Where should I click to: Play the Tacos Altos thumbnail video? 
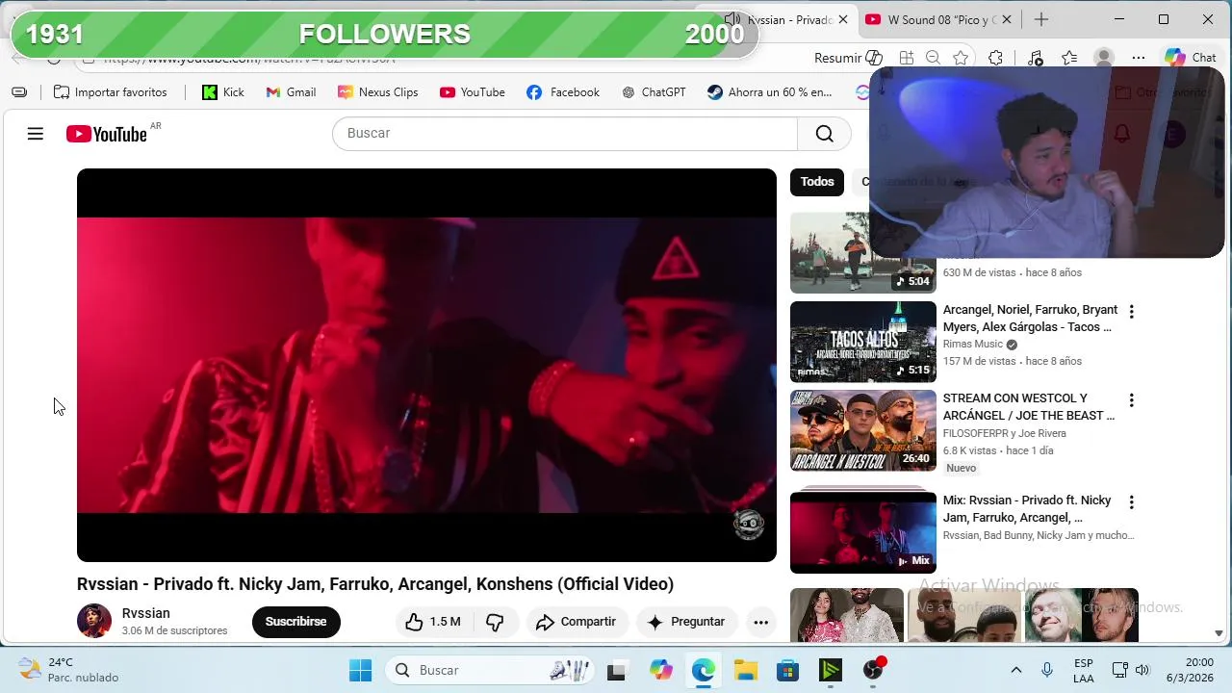[862, 342]
